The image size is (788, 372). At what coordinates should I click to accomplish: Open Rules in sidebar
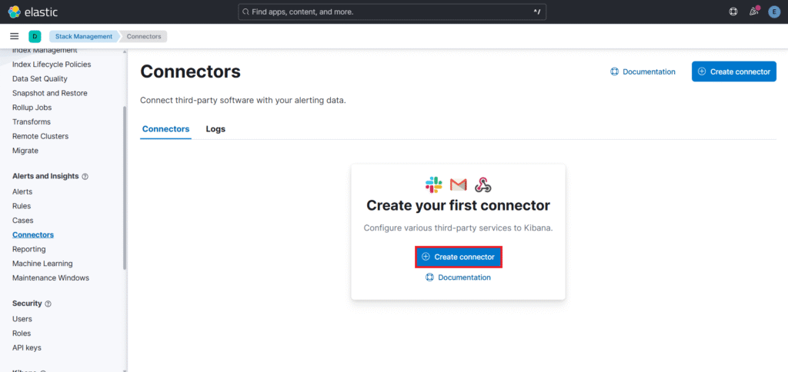(x=22, y=206)
